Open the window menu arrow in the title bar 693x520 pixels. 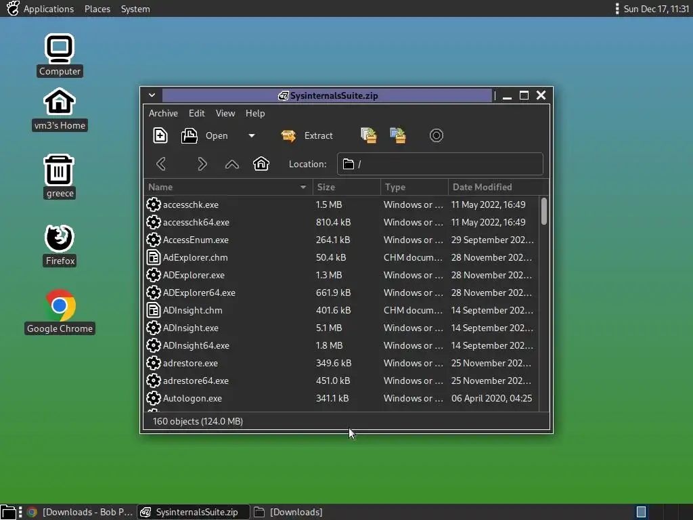(x=152, y=95)
